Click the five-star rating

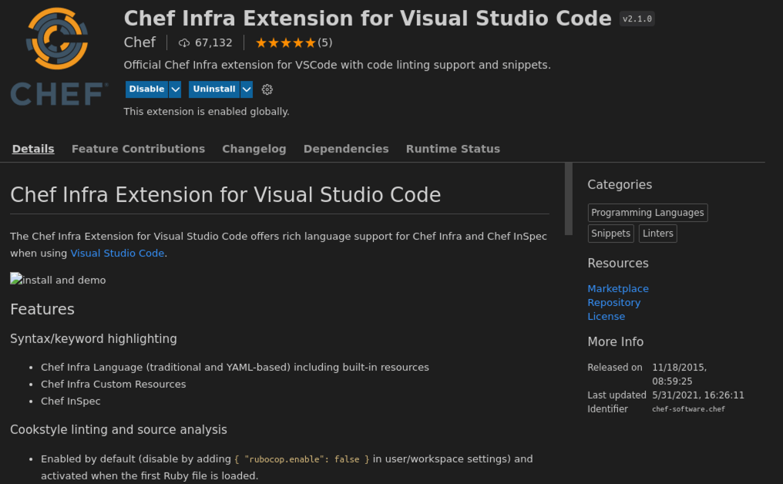pos(285,43)
